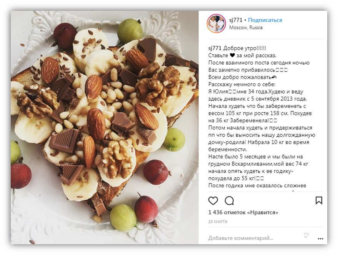The height and width of the screenshot is (255, 338).
Task: Save the post with the bookmark icon
Action: (319, 200)
